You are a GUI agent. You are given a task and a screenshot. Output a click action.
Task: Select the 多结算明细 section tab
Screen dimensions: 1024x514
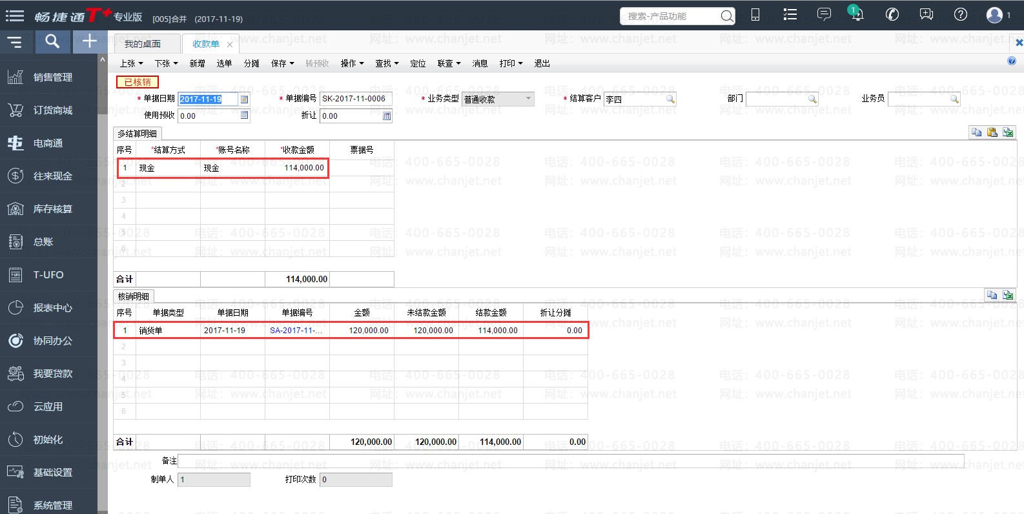tap(137, 134)
